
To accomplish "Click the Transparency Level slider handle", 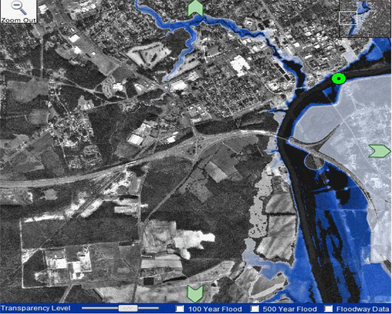I will pos(128,308).
